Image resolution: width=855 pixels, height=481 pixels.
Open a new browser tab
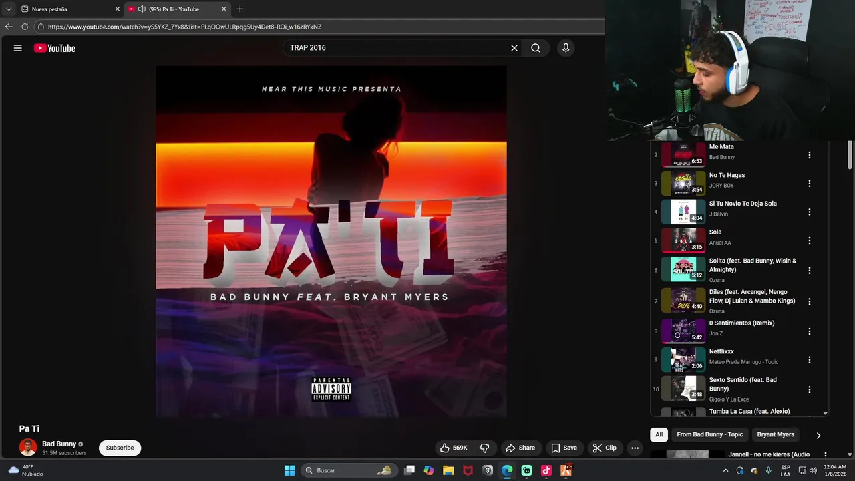tap(240, 9)
